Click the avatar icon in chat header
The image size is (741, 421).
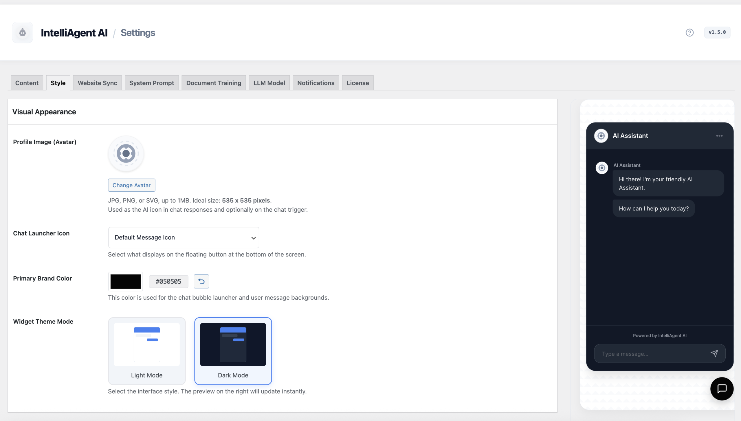(x=601, y=136)
